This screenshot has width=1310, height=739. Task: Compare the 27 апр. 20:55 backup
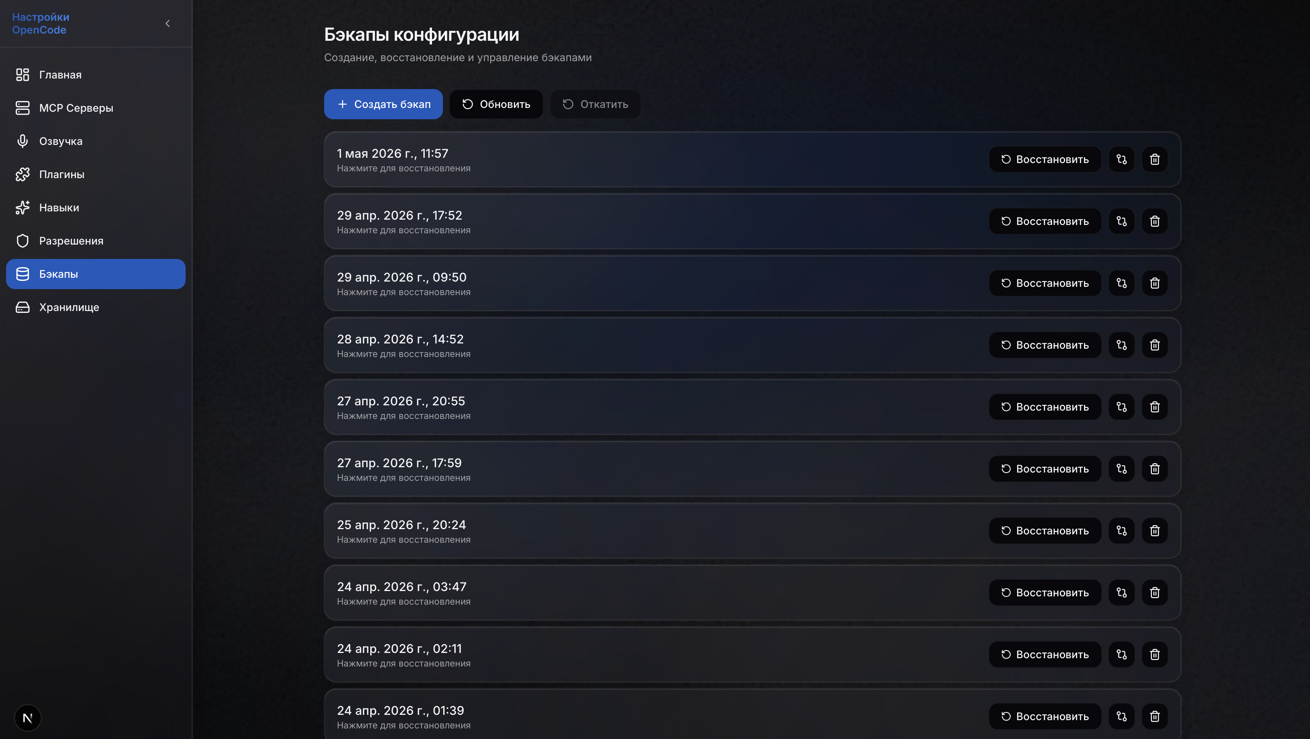click(x=1121, y=407)
